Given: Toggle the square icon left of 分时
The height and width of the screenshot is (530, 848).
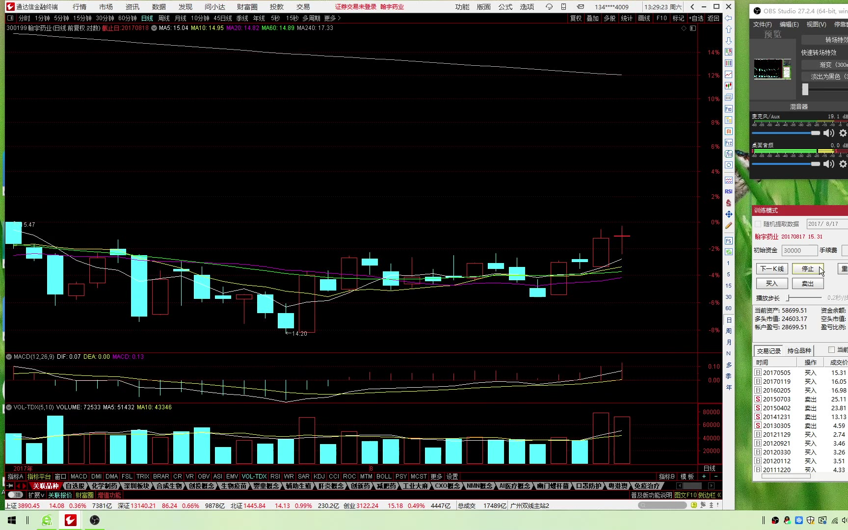Looking at the screenshot, I should coord(10,18).
